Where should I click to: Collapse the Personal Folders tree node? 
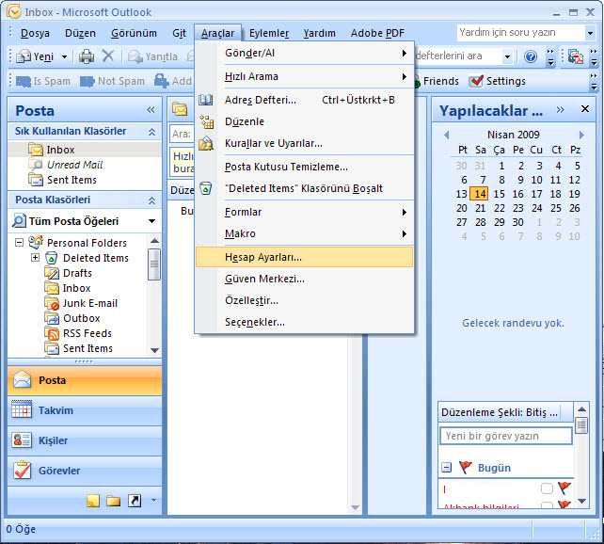[19, 243]
